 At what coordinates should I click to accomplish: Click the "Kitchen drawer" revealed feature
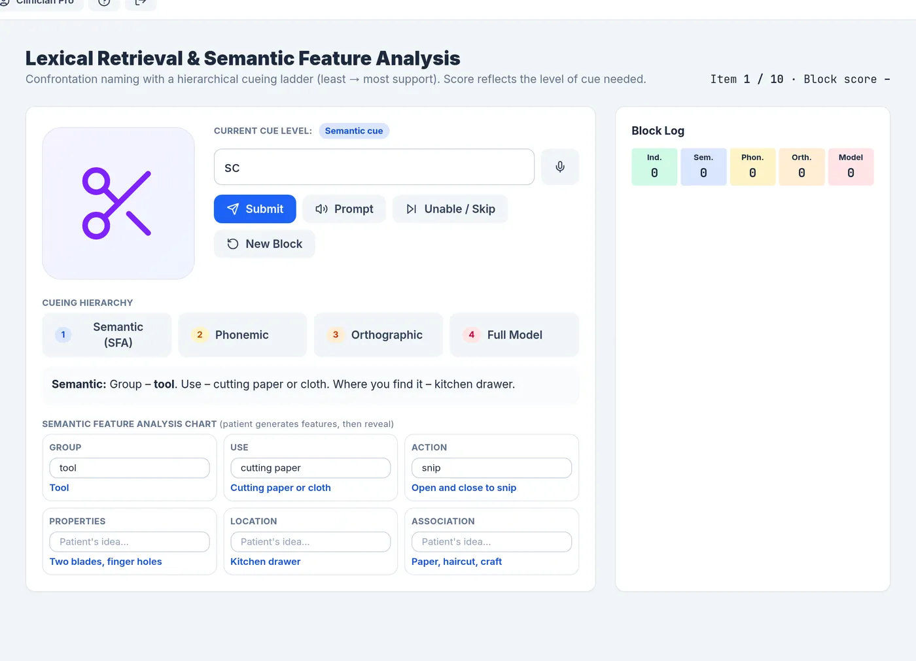pos(266,562)
